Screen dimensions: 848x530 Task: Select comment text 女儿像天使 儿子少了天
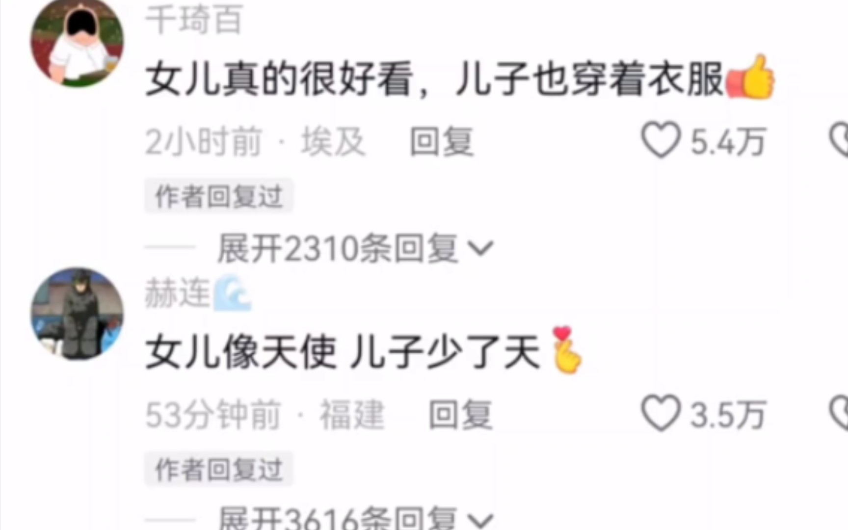[x=343, y=351]
